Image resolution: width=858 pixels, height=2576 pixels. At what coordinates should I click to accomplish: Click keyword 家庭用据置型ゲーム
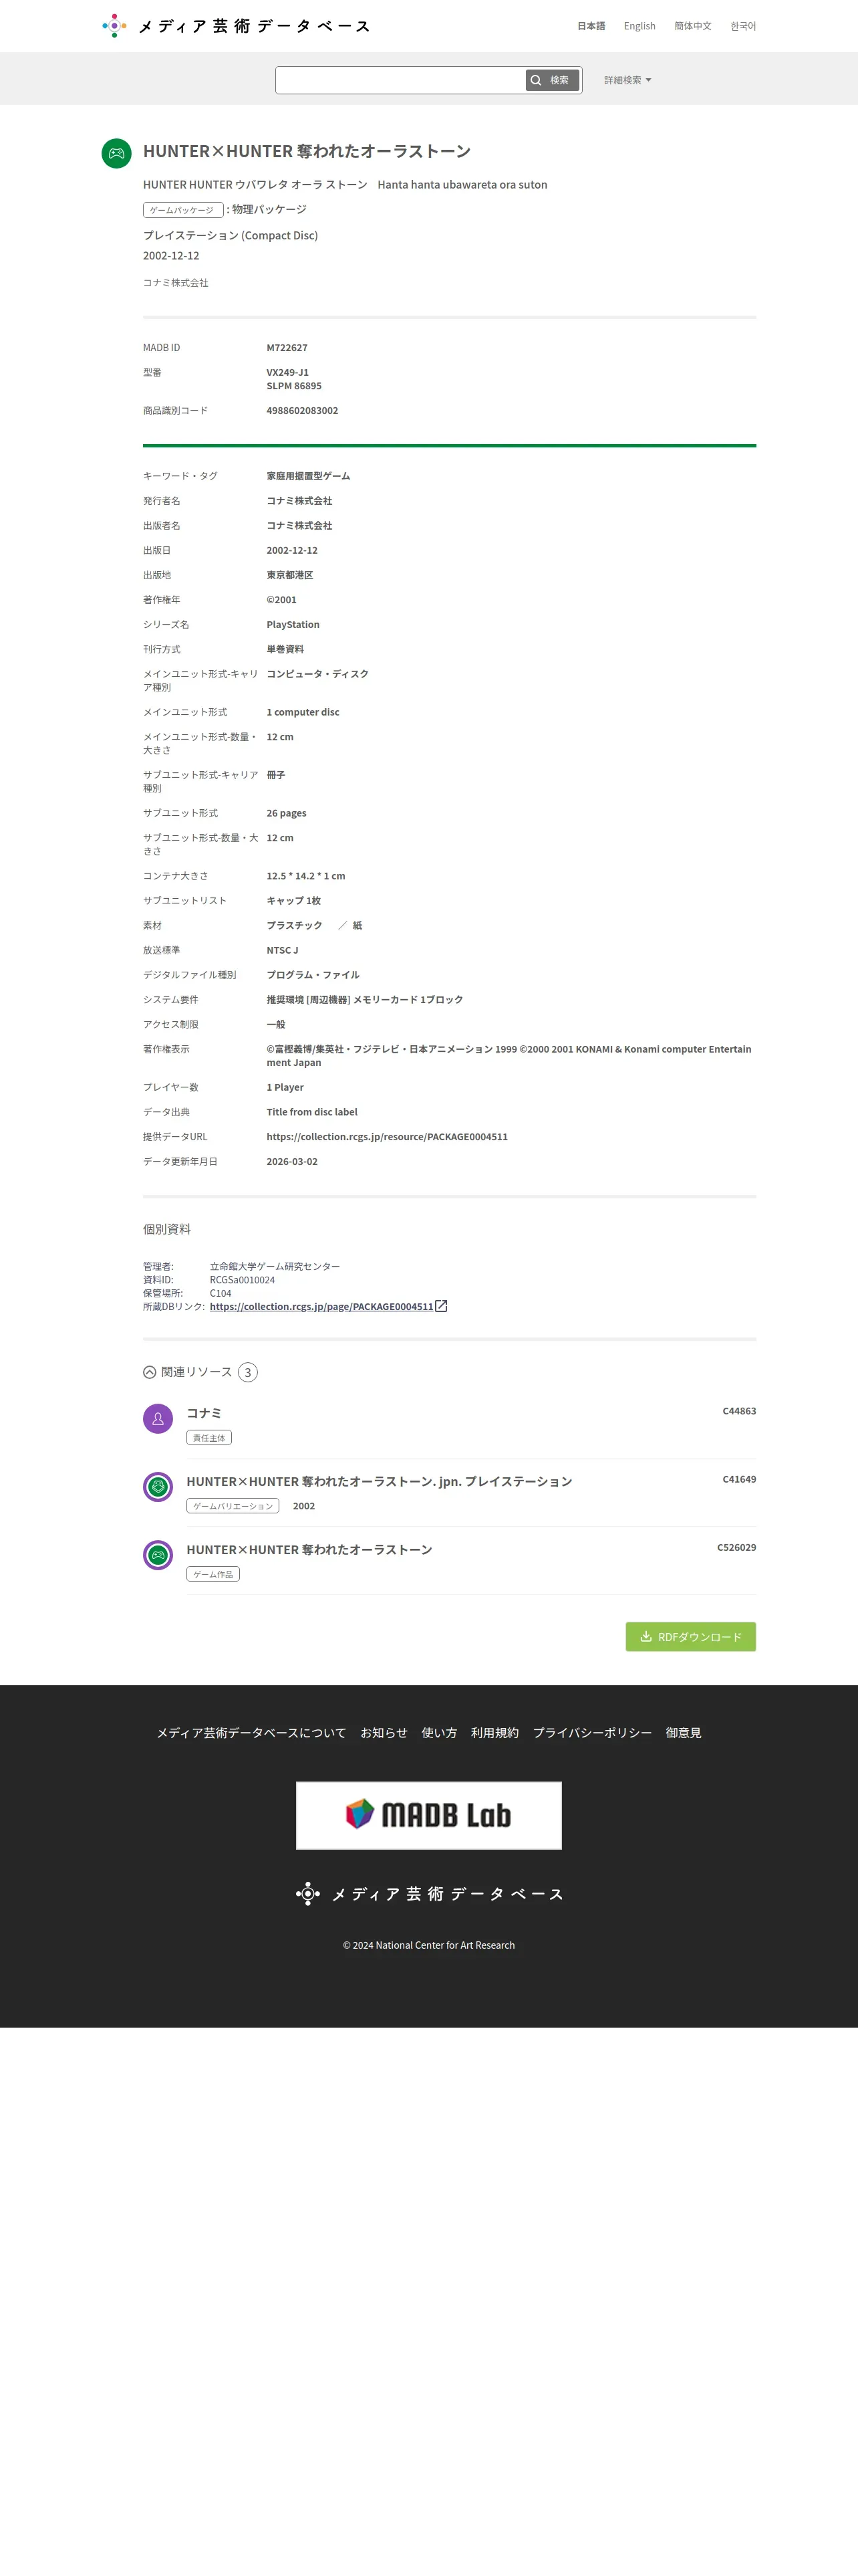pyautogui.click(x=309, y=476)
